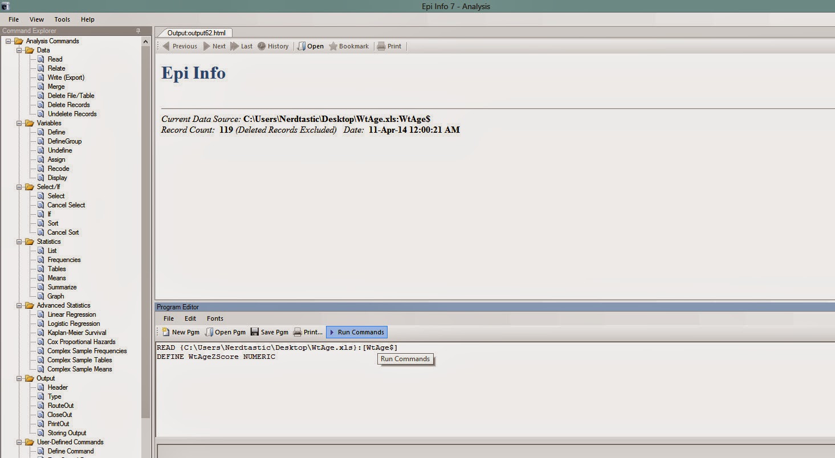
Task: Select the Merge command
Action: (x=56, y=87)
